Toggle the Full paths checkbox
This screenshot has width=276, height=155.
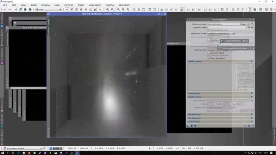238,90
